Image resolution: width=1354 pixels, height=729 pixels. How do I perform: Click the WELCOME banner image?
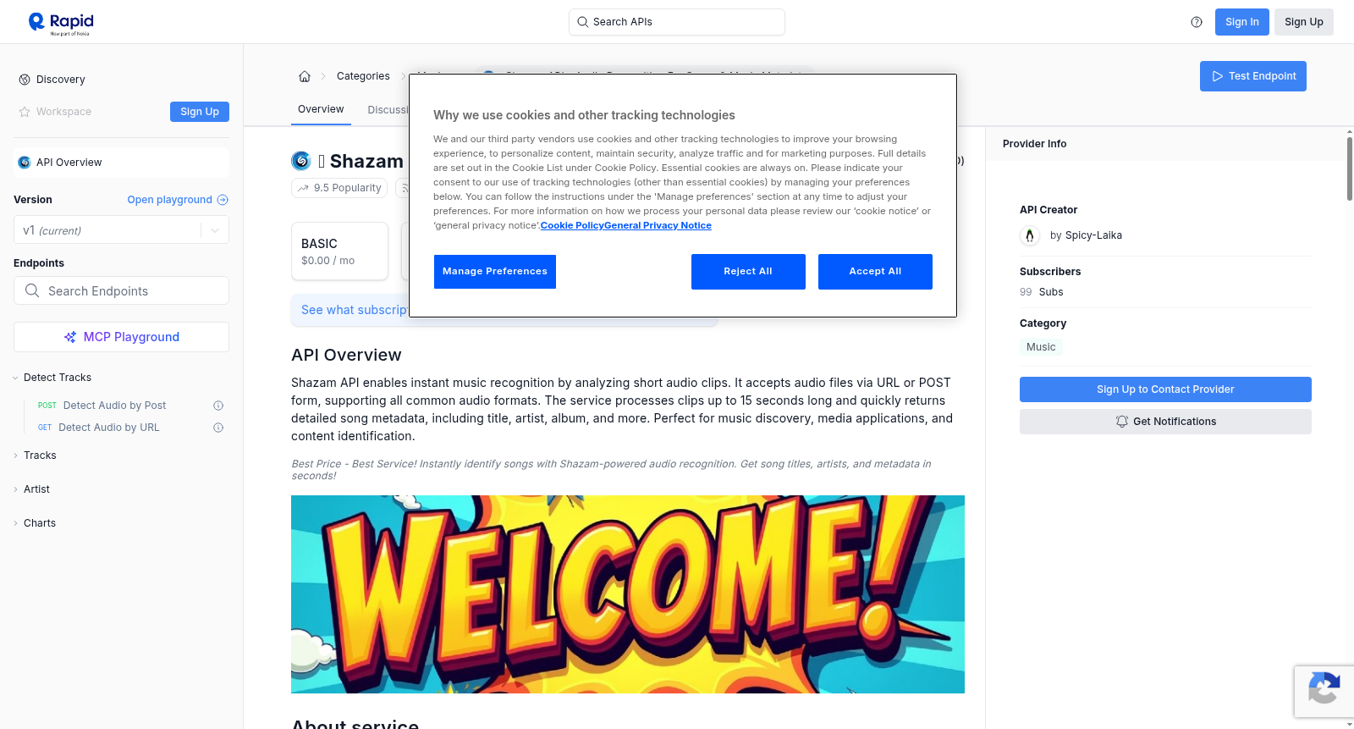(x=628, y=594)
